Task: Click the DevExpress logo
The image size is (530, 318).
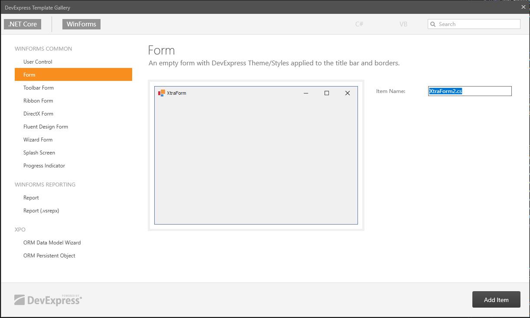Action: point(48,299)
